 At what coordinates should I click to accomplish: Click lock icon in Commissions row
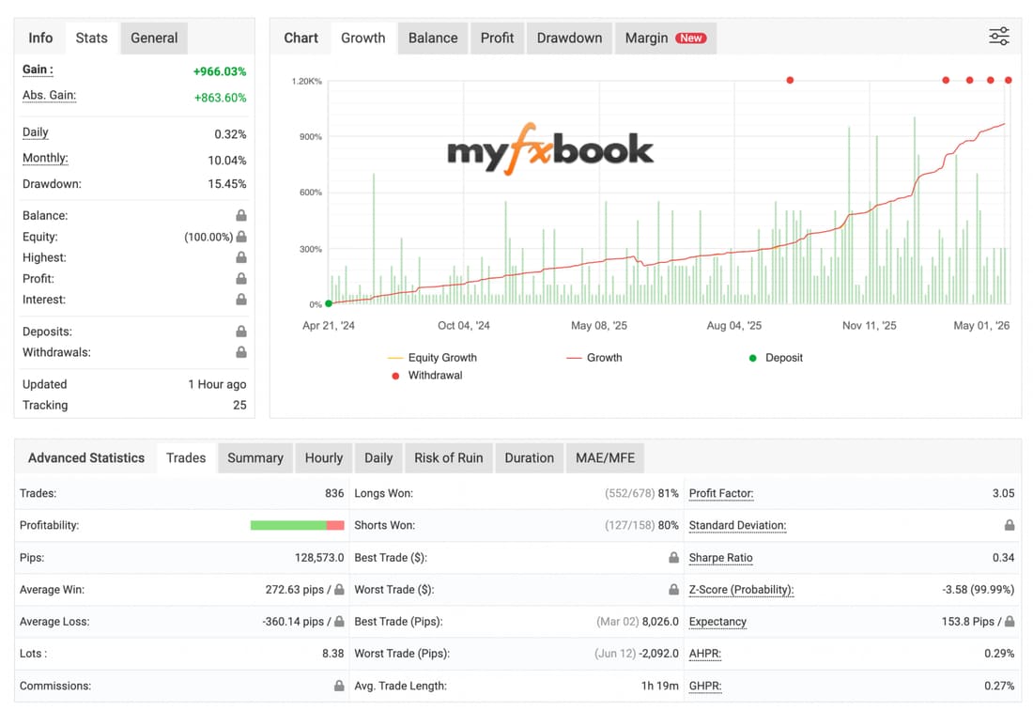pyautogui.click(x=339, y=686)
